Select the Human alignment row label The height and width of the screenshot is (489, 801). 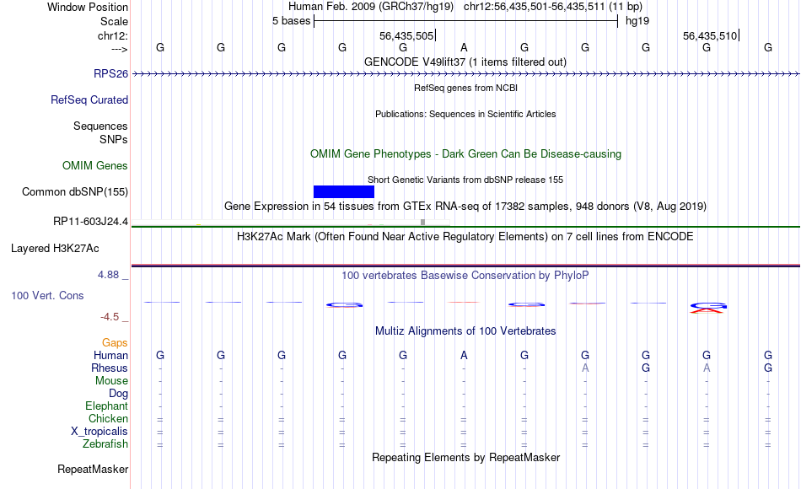tap(110, 355)
